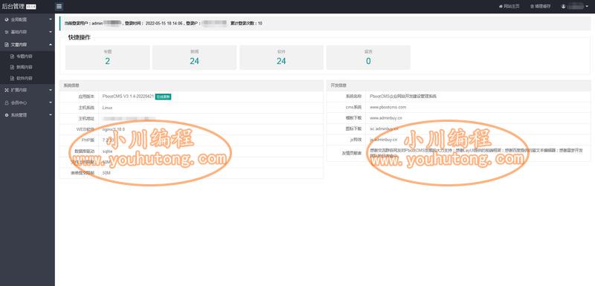Image resolution: width=595 pixels, height=286 pixels.
Task: Open the 专题 quick card showing 2
Action: click(x=107, y=57)
